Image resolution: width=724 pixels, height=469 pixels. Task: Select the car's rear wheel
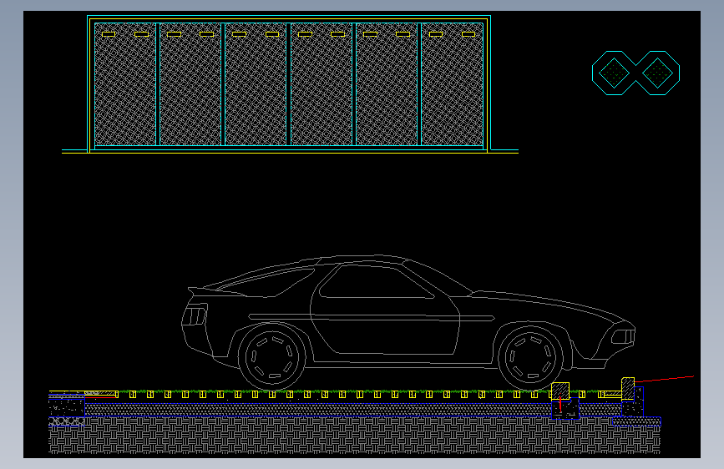click(272, 357)
